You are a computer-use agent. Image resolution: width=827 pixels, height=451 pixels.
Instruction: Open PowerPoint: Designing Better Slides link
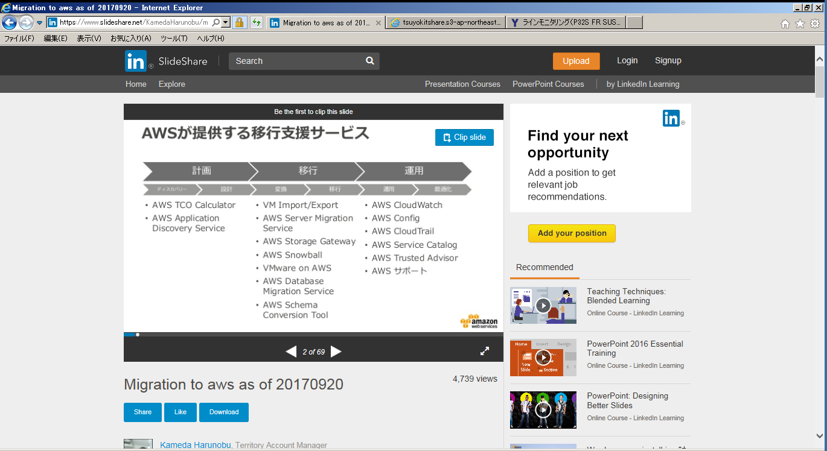[x=628, y=400]
